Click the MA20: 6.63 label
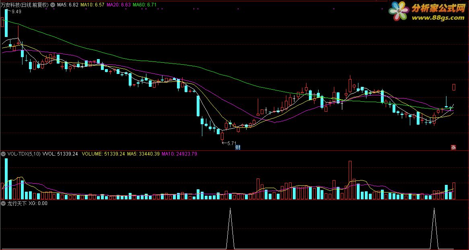 tap(118, 5)
